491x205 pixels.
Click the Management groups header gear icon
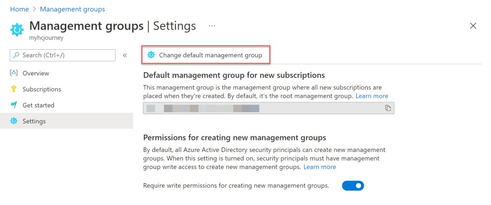point(17,29)
